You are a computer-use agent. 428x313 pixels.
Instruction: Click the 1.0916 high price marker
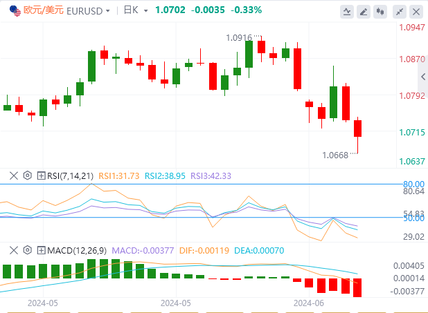coord(239,38)
